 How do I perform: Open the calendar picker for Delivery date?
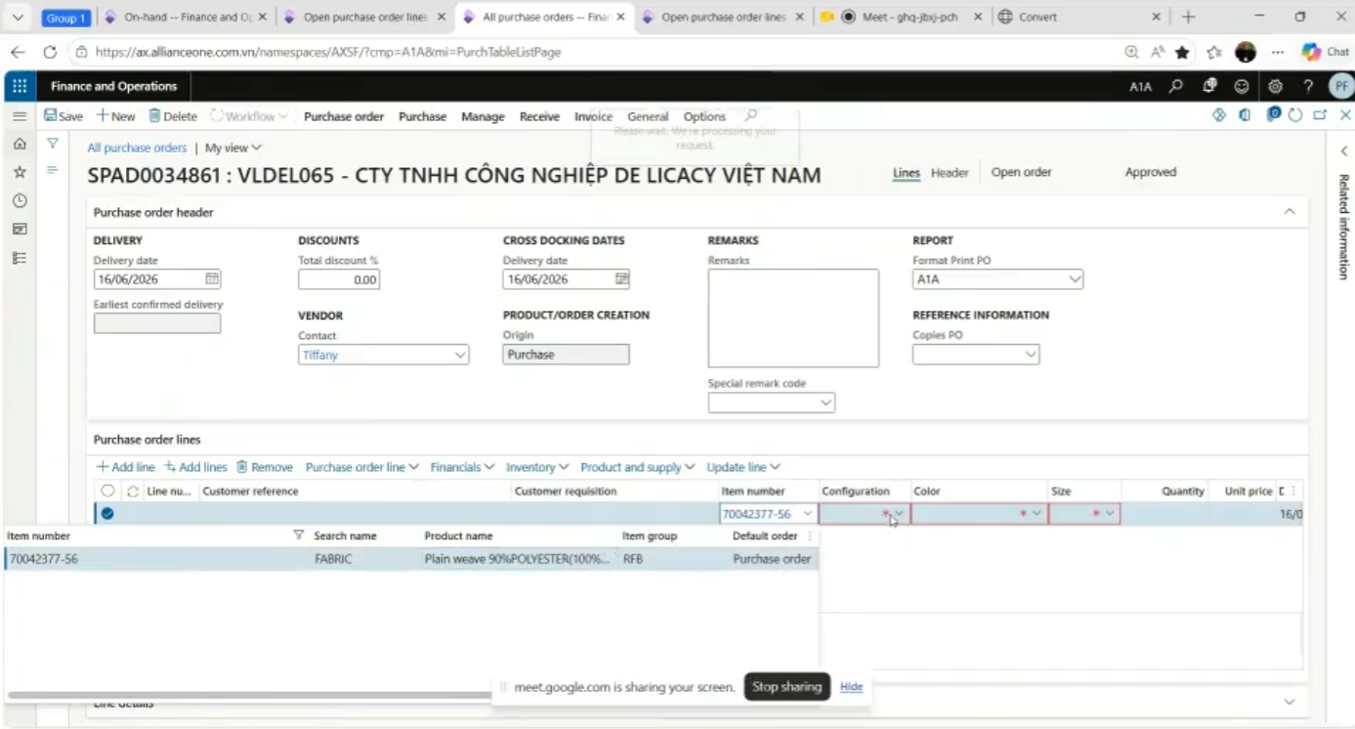[x=212, y=279]
